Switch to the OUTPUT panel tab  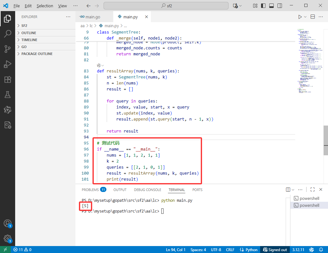tap(120, 190)
